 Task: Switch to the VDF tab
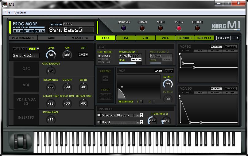[145, 38]
